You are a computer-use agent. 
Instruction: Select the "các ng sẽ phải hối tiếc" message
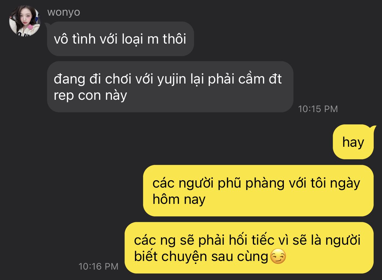[249, 248]
